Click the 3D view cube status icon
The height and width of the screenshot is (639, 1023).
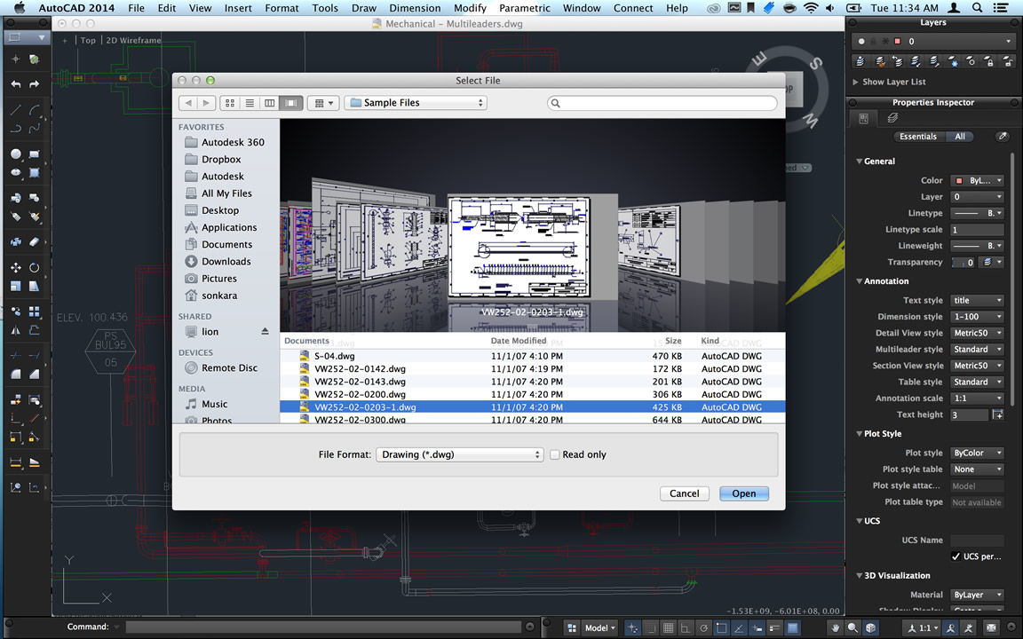[x=870, y=628]
